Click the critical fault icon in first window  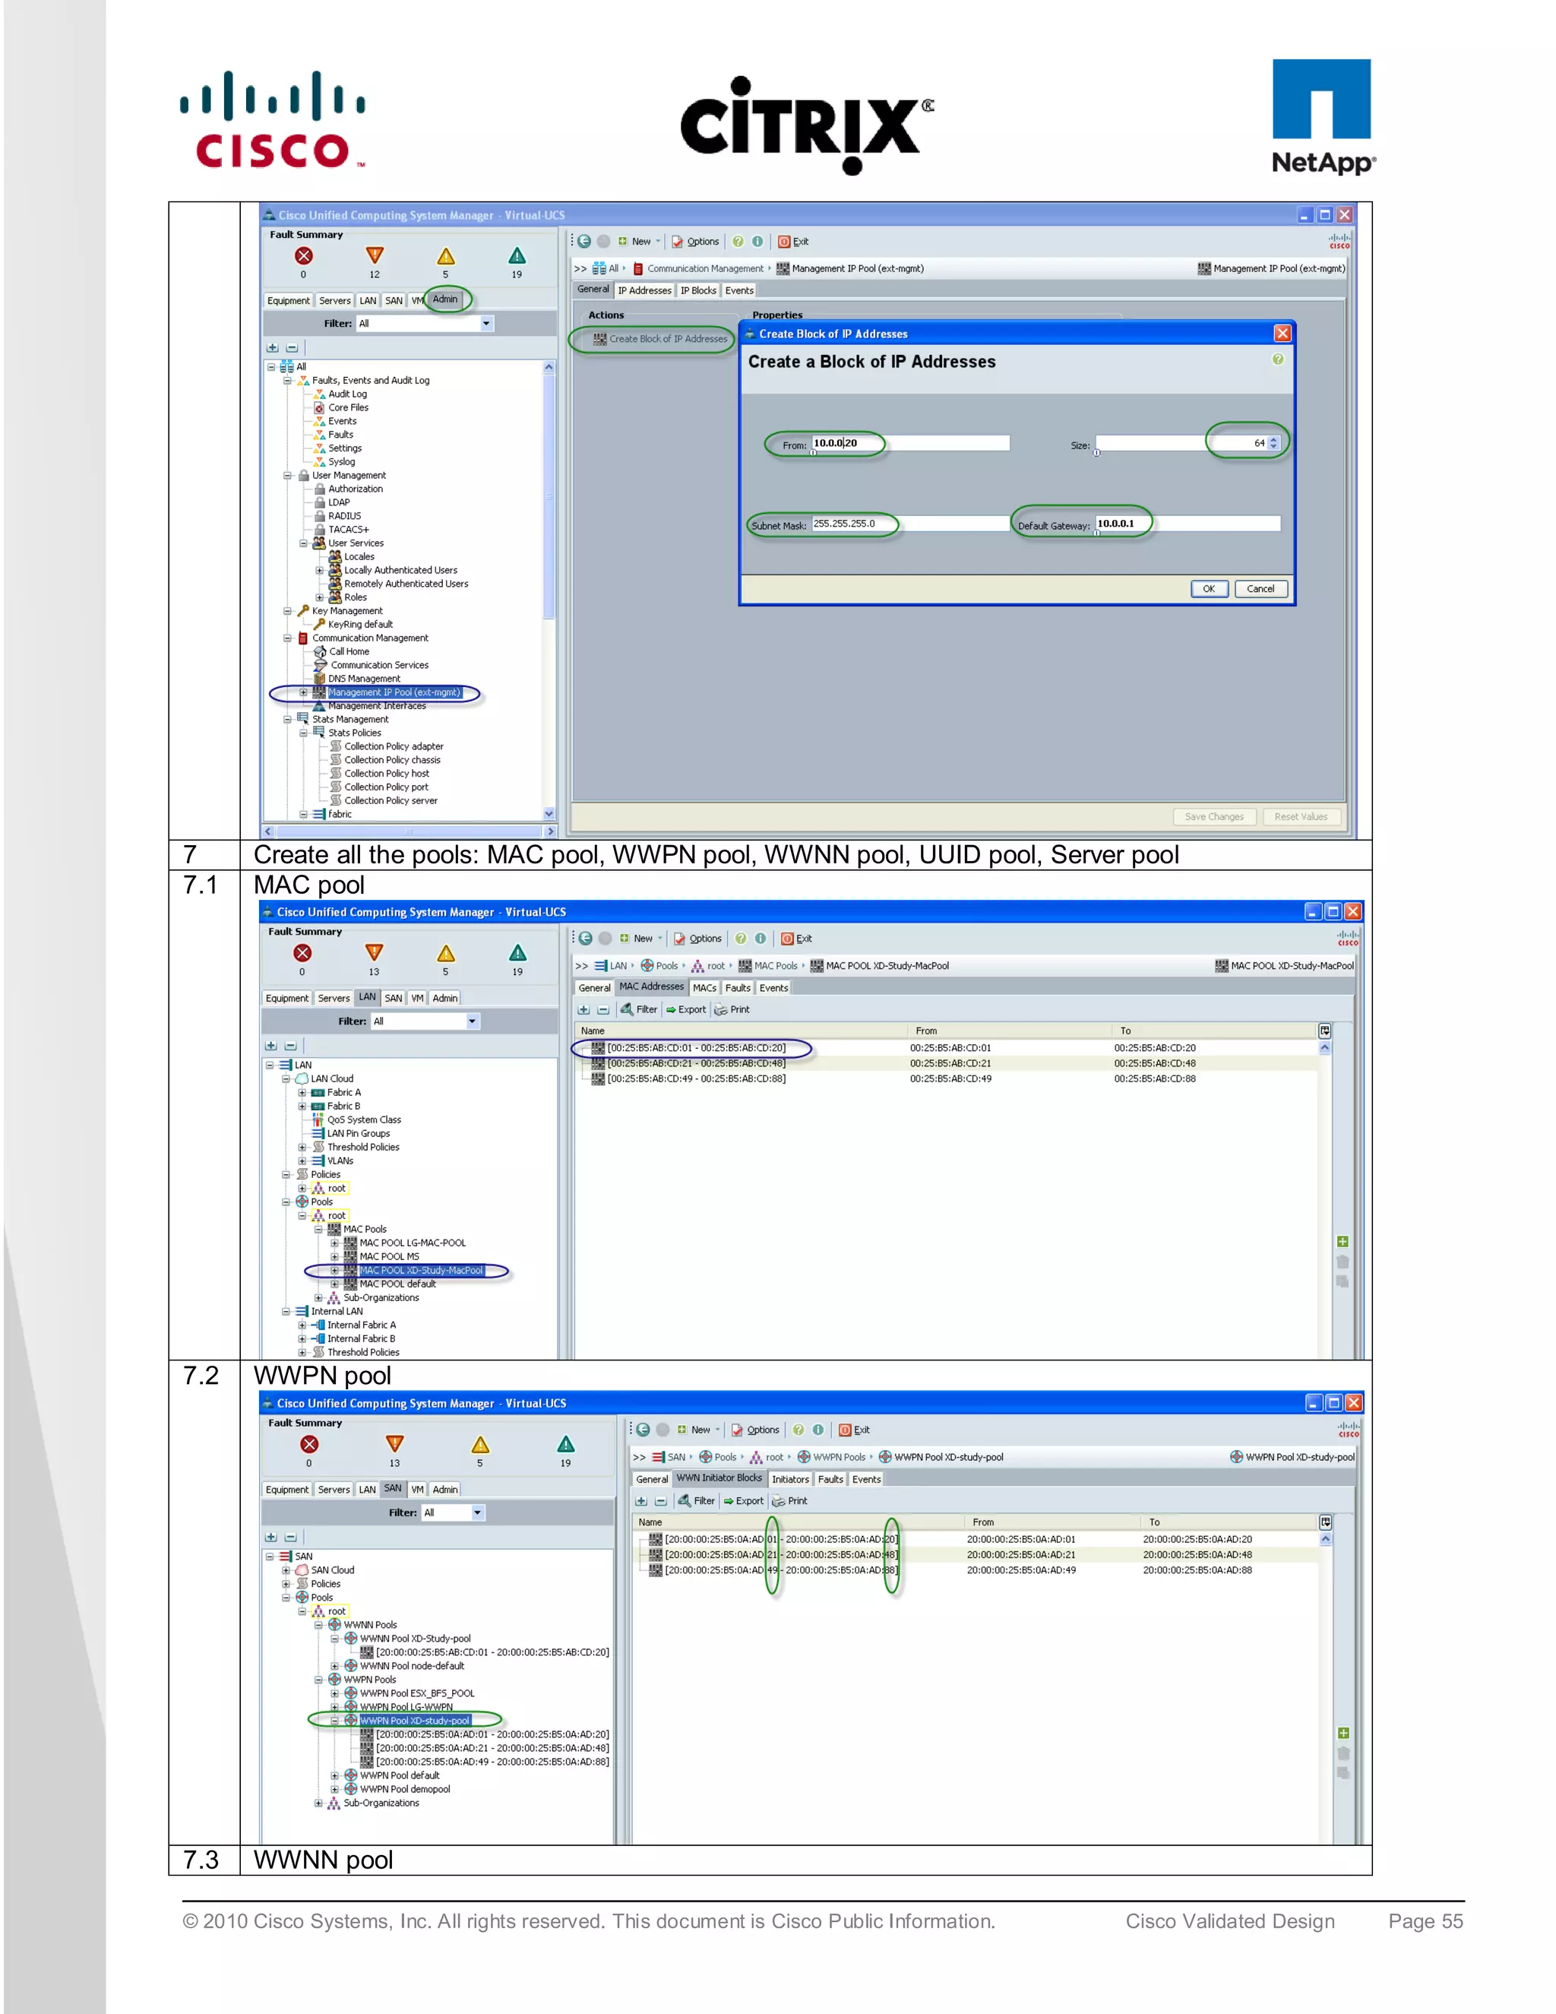[x=303, y=256]
